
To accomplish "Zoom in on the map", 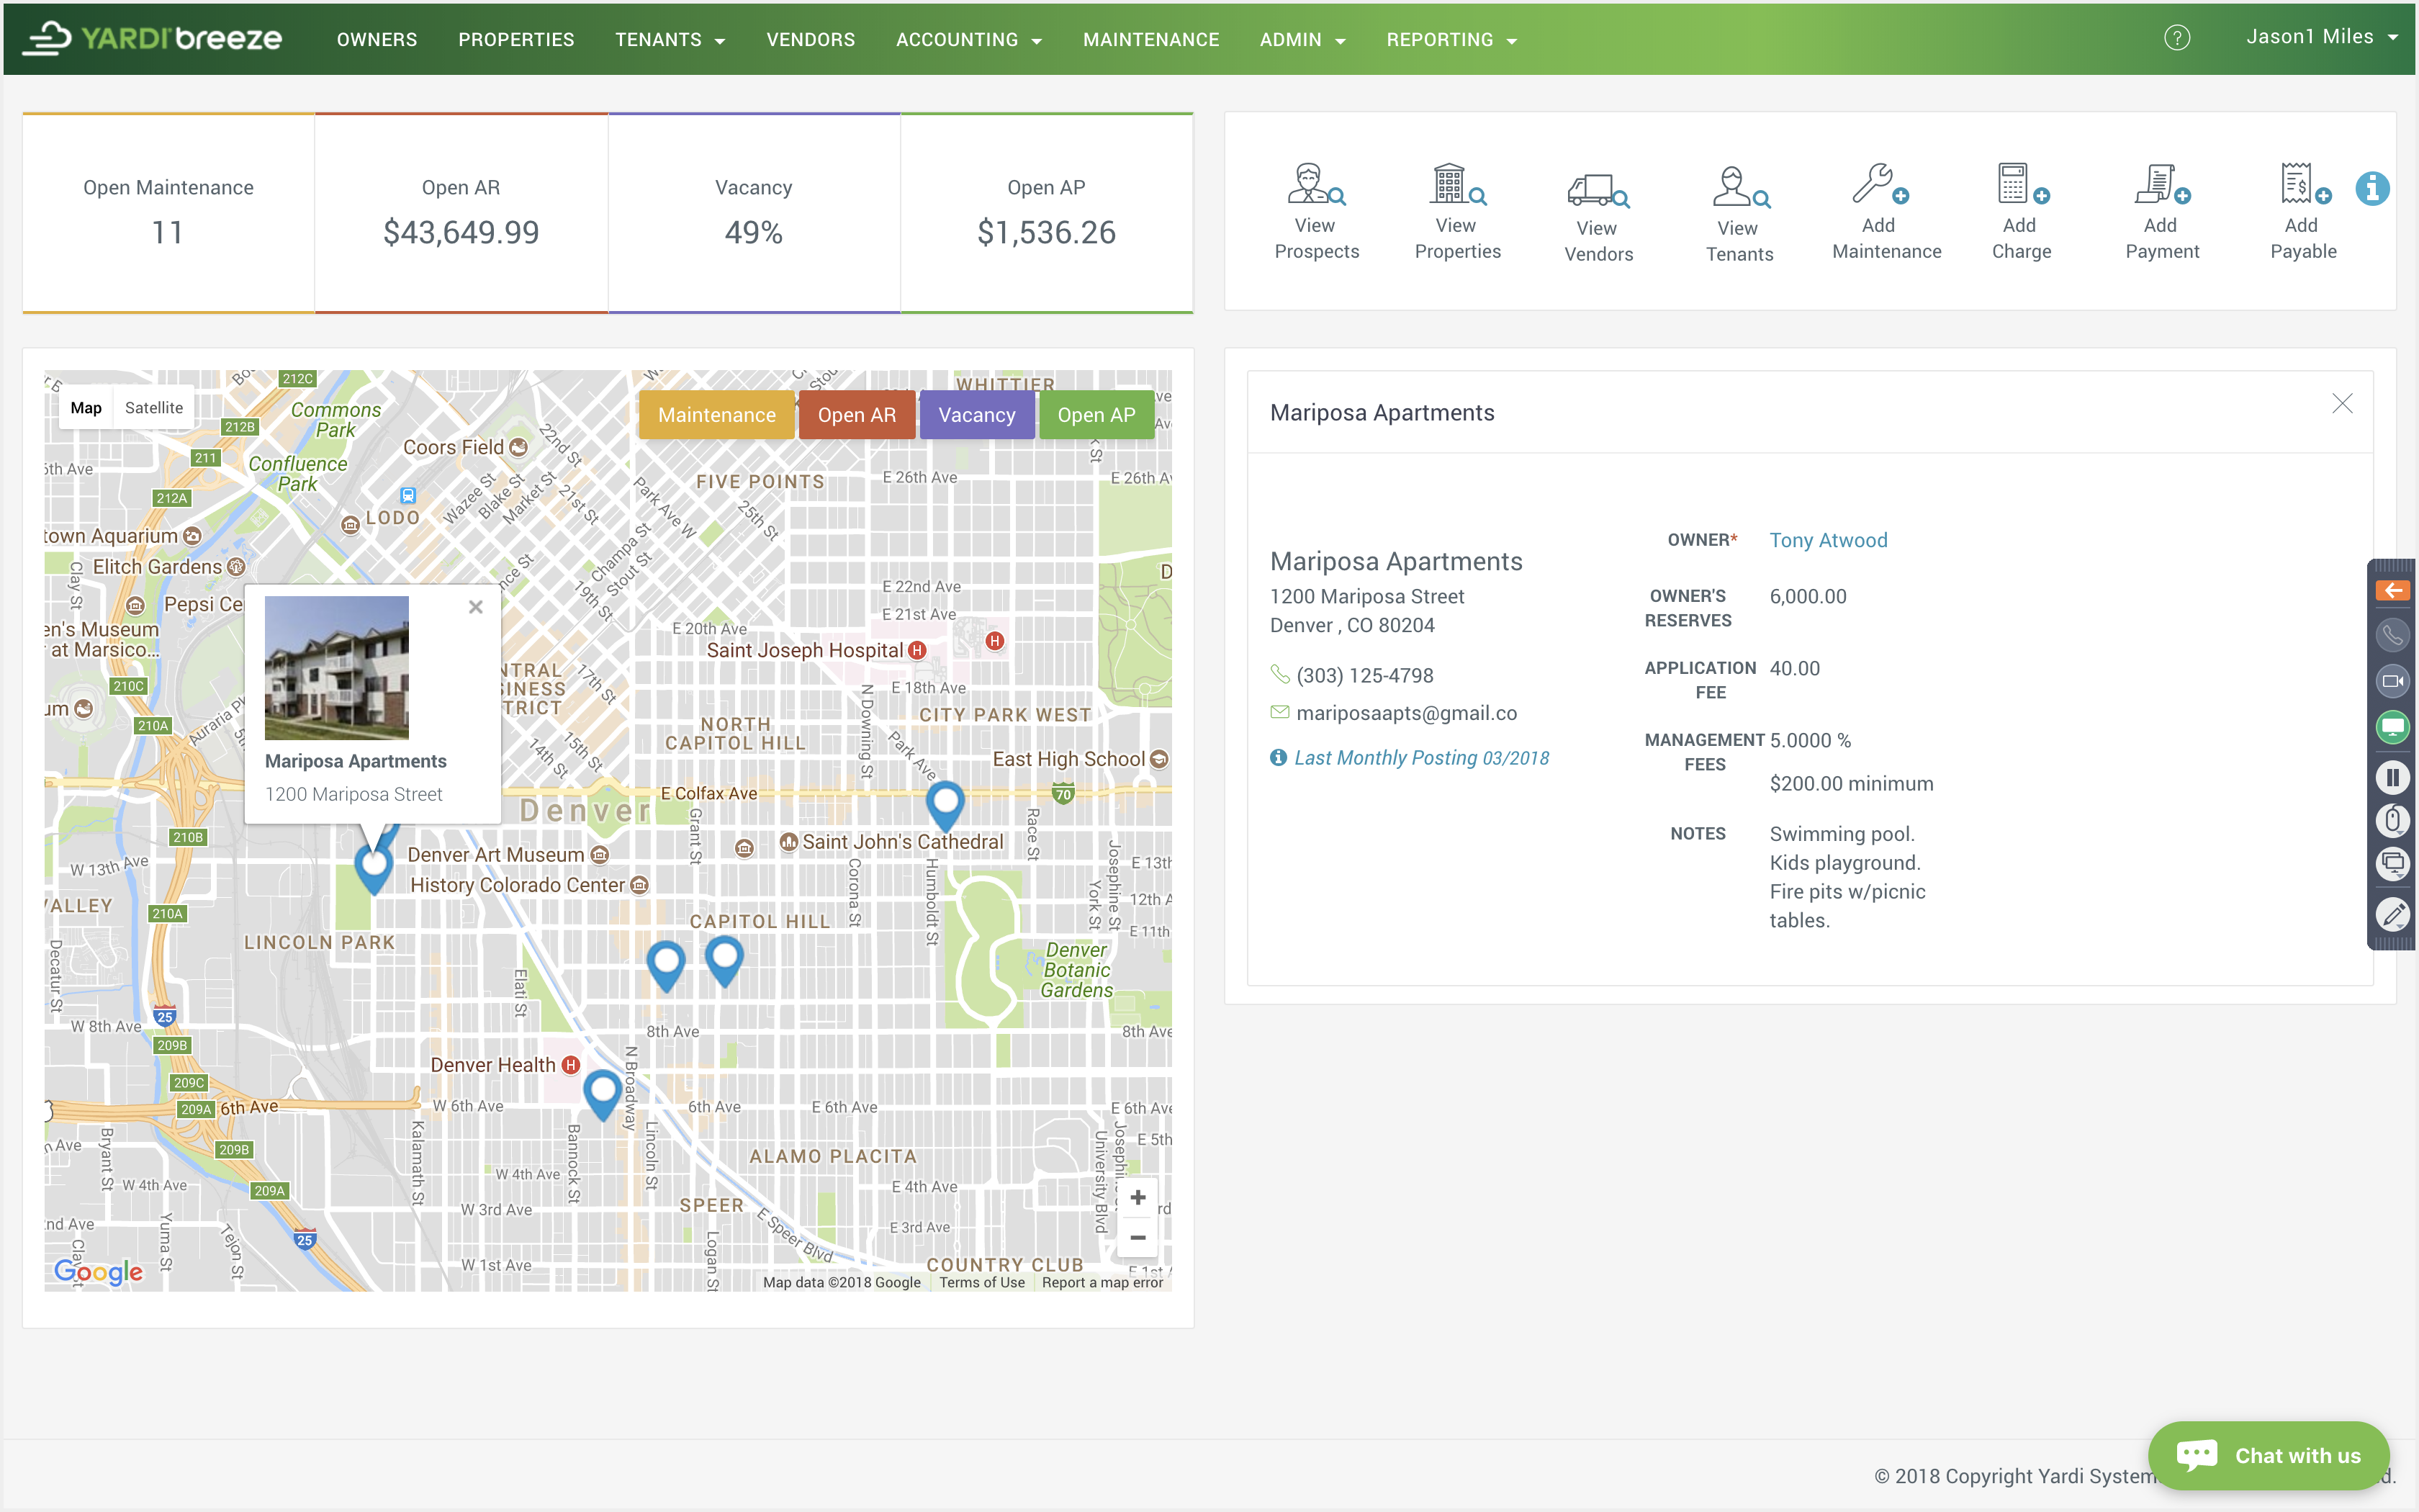I will coord(1138,1197).
